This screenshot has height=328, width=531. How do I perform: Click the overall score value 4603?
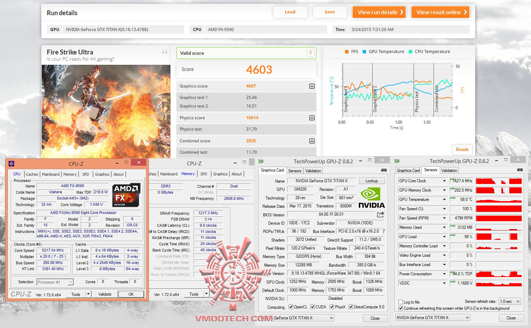pyautogui.click(x=259, y=70)
